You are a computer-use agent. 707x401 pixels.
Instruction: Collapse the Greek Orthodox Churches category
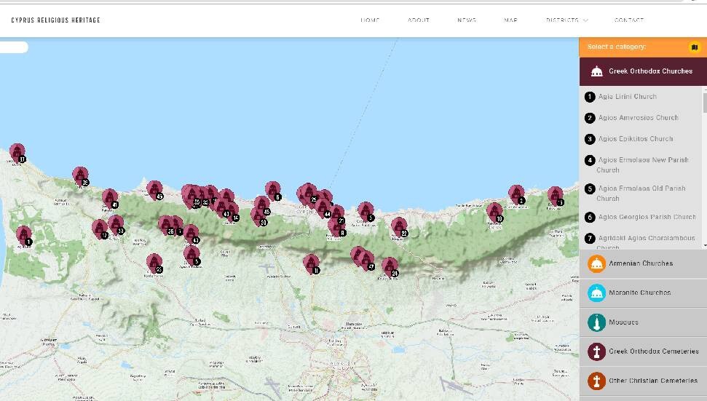click(643, 71)
